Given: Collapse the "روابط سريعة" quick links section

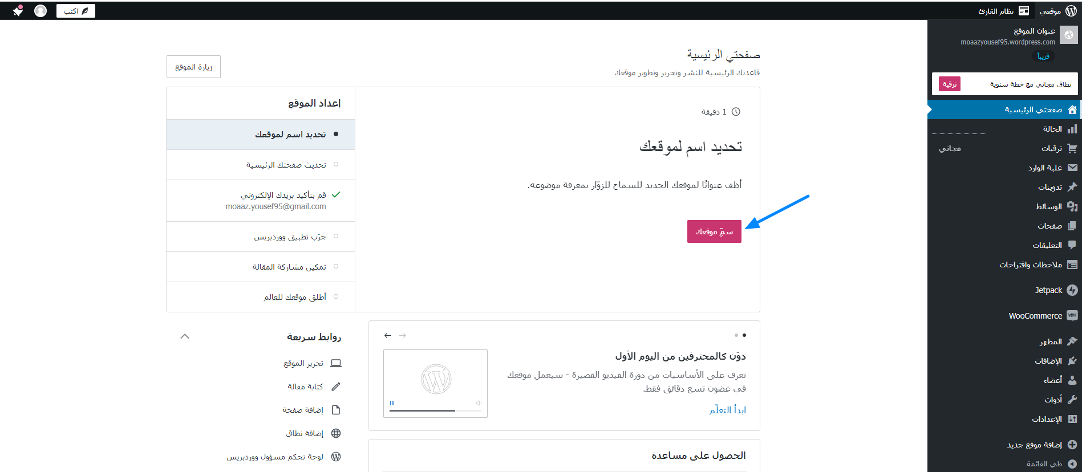Looking at the screenshot, I should (185, 336).
